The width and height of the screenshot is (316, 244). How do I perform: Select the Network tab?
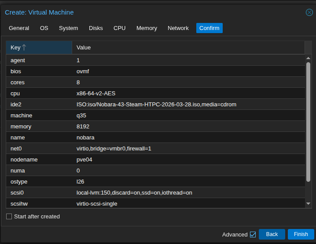pos(178,28)
